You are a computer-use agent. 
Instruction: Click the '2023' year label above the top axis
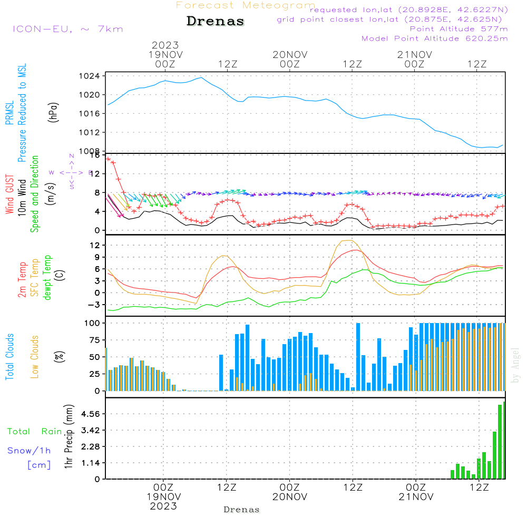(165, 45)
